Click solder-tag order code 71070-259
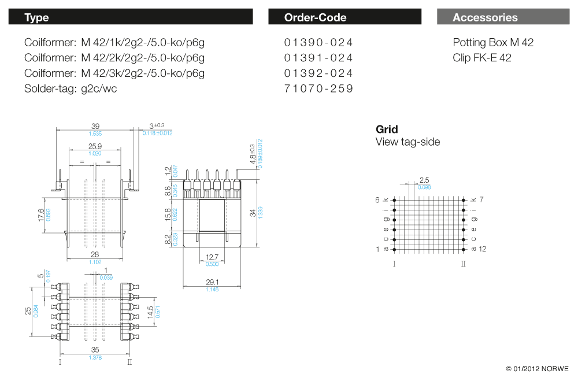 pyautogui.click(x=318, y=89)
